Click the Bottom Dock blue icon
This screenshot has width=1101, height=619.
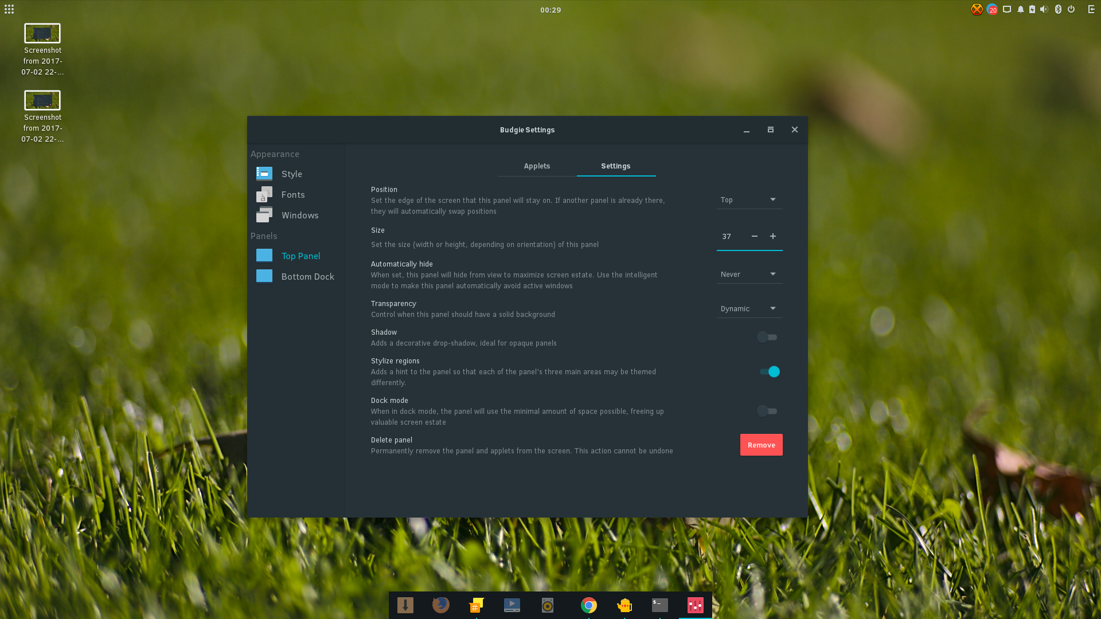point(264,276)
